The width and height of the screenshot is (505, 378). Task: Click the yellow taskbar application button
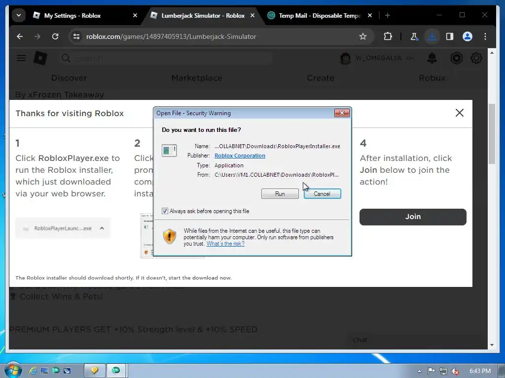[94, 371]
